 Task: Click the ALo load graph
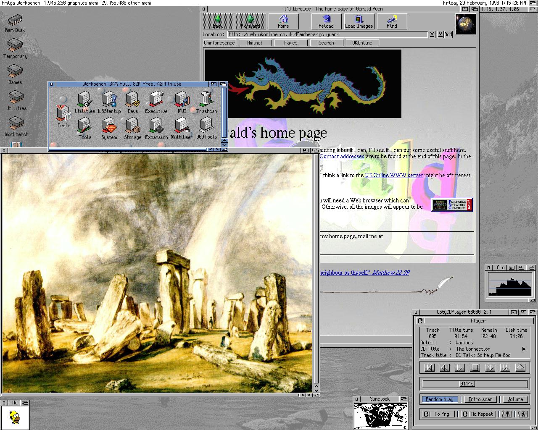[x=511, y=284]
